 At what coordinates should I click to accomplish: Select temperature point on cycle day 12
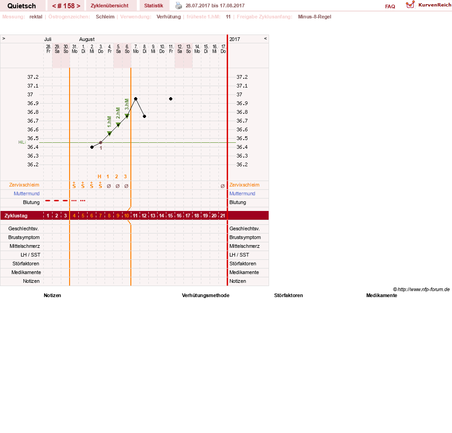pyautogui.click(x=144, y=116)
